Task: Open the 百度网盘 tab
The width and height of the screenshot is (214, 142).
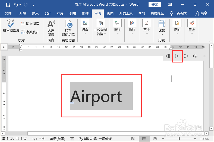Action: 157,13
